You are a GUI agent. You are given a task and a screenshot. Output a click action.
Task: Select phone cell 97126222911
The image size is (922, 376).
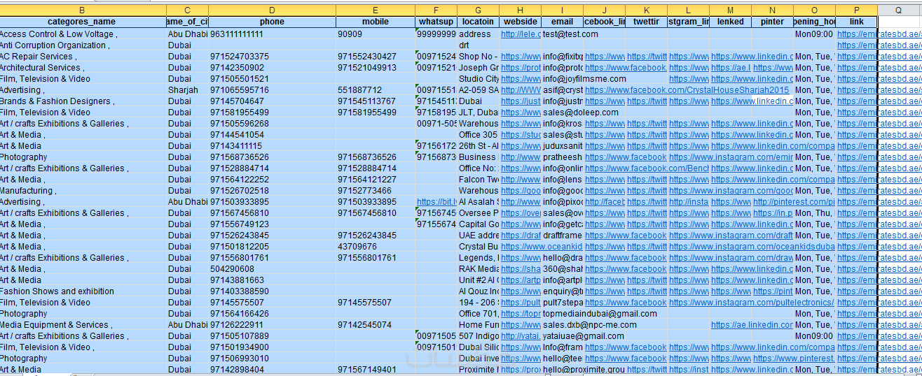click(272, 325)
